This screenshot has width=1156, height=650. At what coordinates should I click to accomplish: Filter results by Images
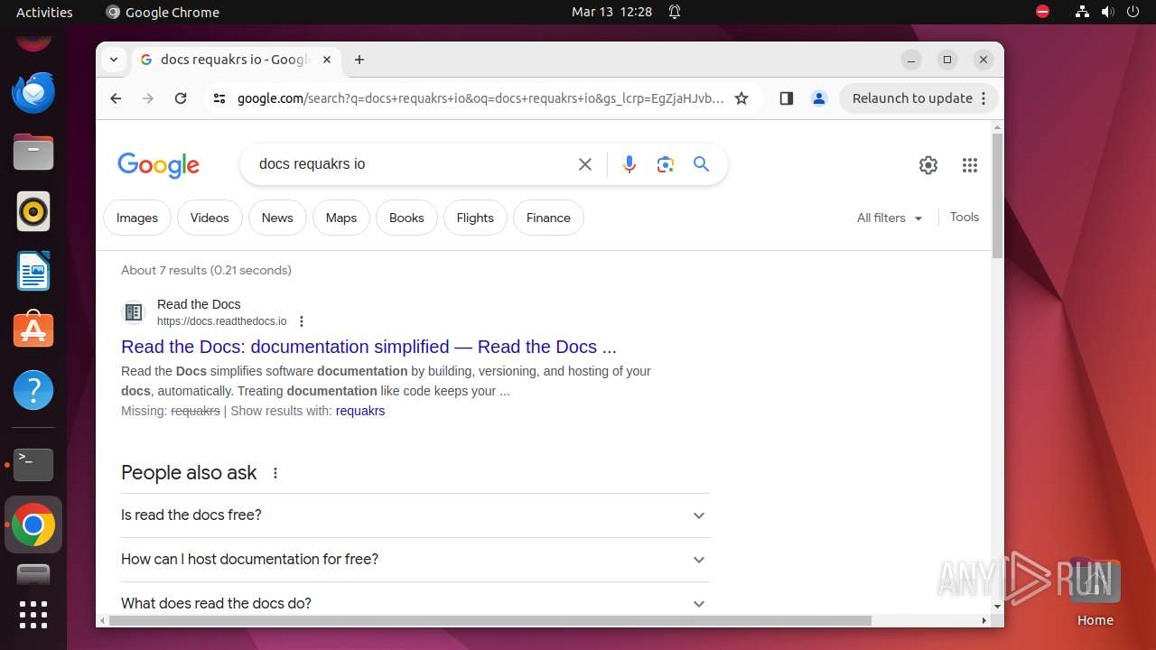(137, 218)
